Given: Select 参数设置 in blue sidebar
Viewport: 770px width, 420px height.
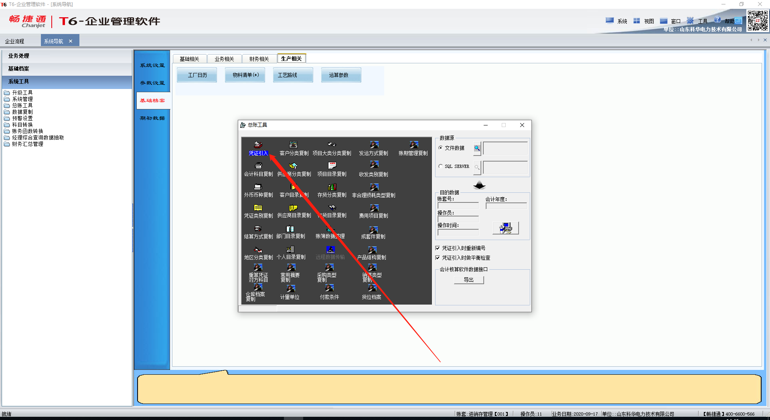Looking at the screenshot, I should click(152, 83).
